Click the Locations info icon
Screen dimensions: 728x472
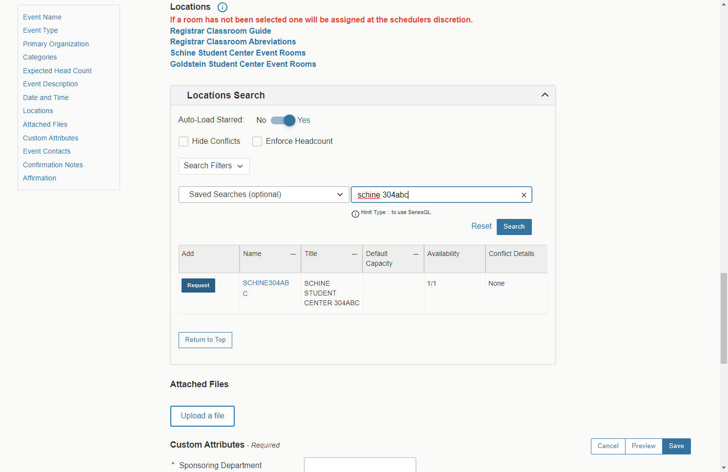[222, 7]
